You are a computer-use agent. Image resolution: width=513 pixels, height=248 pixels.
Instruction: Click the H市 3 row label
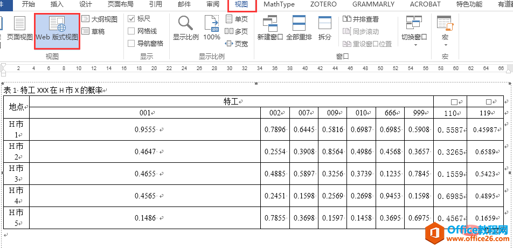coord(16,174)
